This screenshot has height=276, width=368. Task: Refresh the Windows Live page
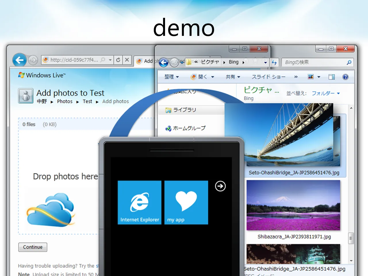118,60
